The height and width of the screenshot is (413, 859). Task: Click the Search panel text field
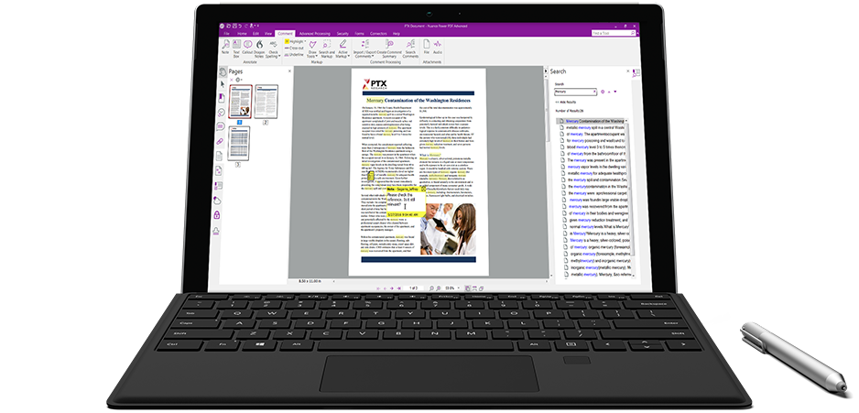coord(574,92)
